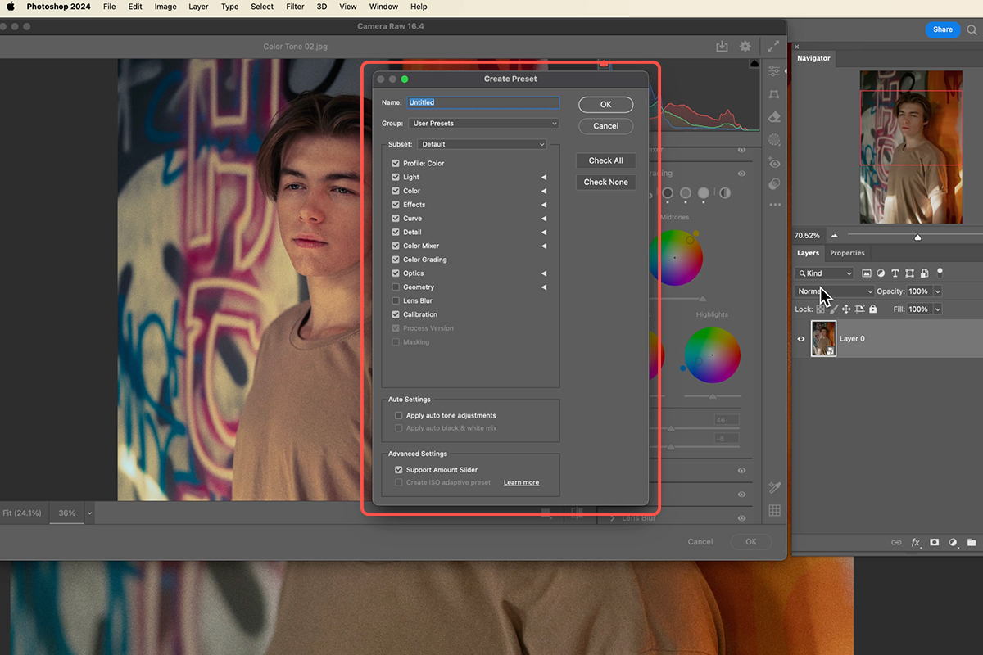This screenshot has width=983, height=655.
Task: Enable the Geometry checkbox
Action: (396, 287)
